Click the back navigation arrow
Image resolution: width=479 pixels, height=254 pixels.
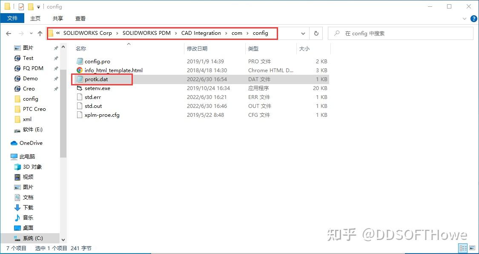click(9, 33)
